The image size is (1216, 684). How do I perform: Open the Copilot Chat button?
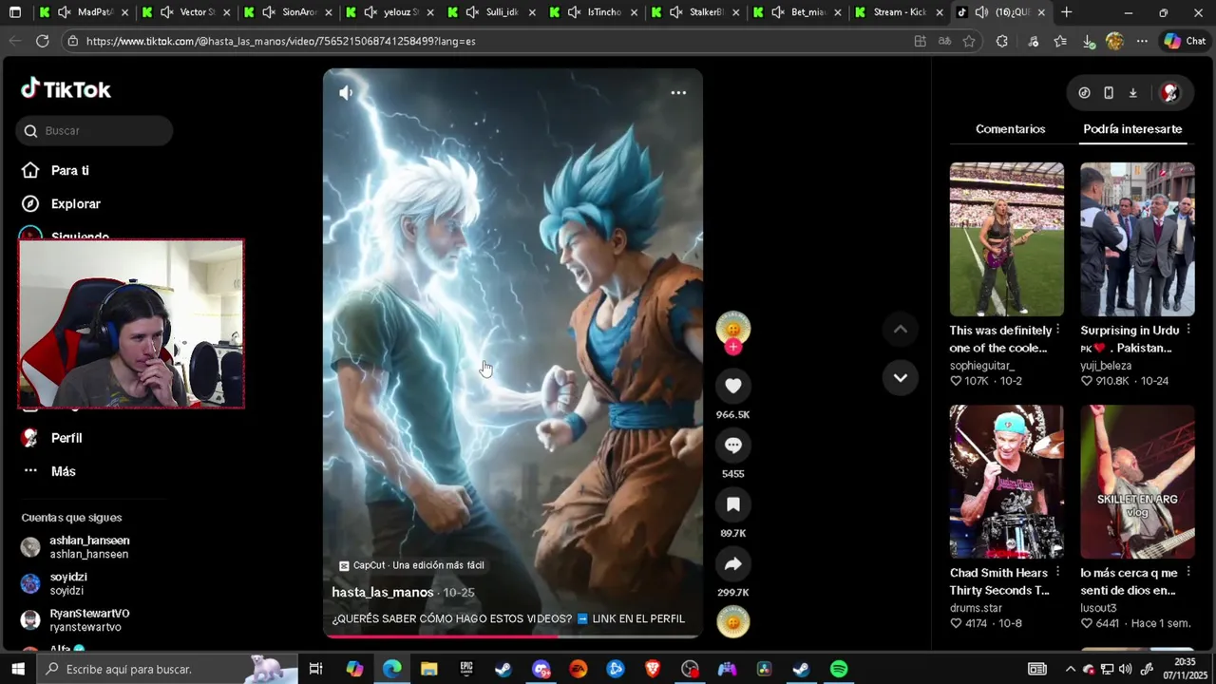click(x=1185, y=41)
